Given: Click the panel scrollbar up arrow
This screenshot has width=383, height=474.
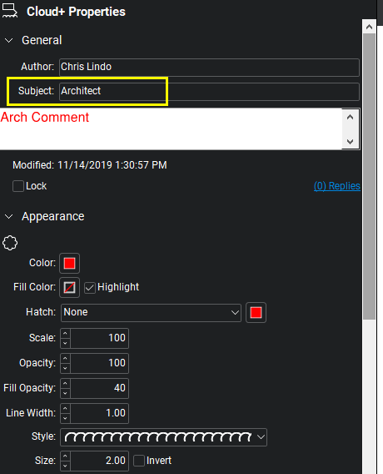Looking at the screenshot, I should coord(369,28).
